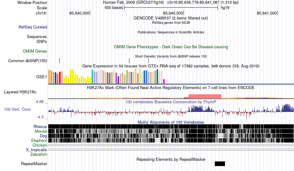
Task: Click the SNPs track label
Action: pyautogui.click(x=42, y=41)
